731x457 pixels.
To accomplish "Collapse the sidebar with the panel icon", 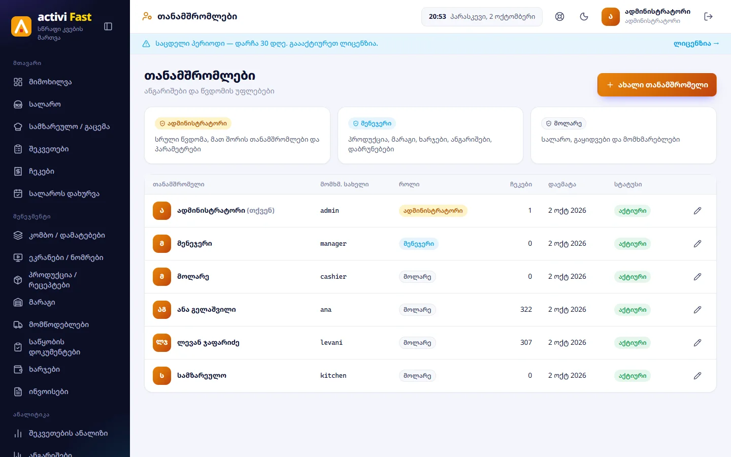I will click(x=108, y=26).
